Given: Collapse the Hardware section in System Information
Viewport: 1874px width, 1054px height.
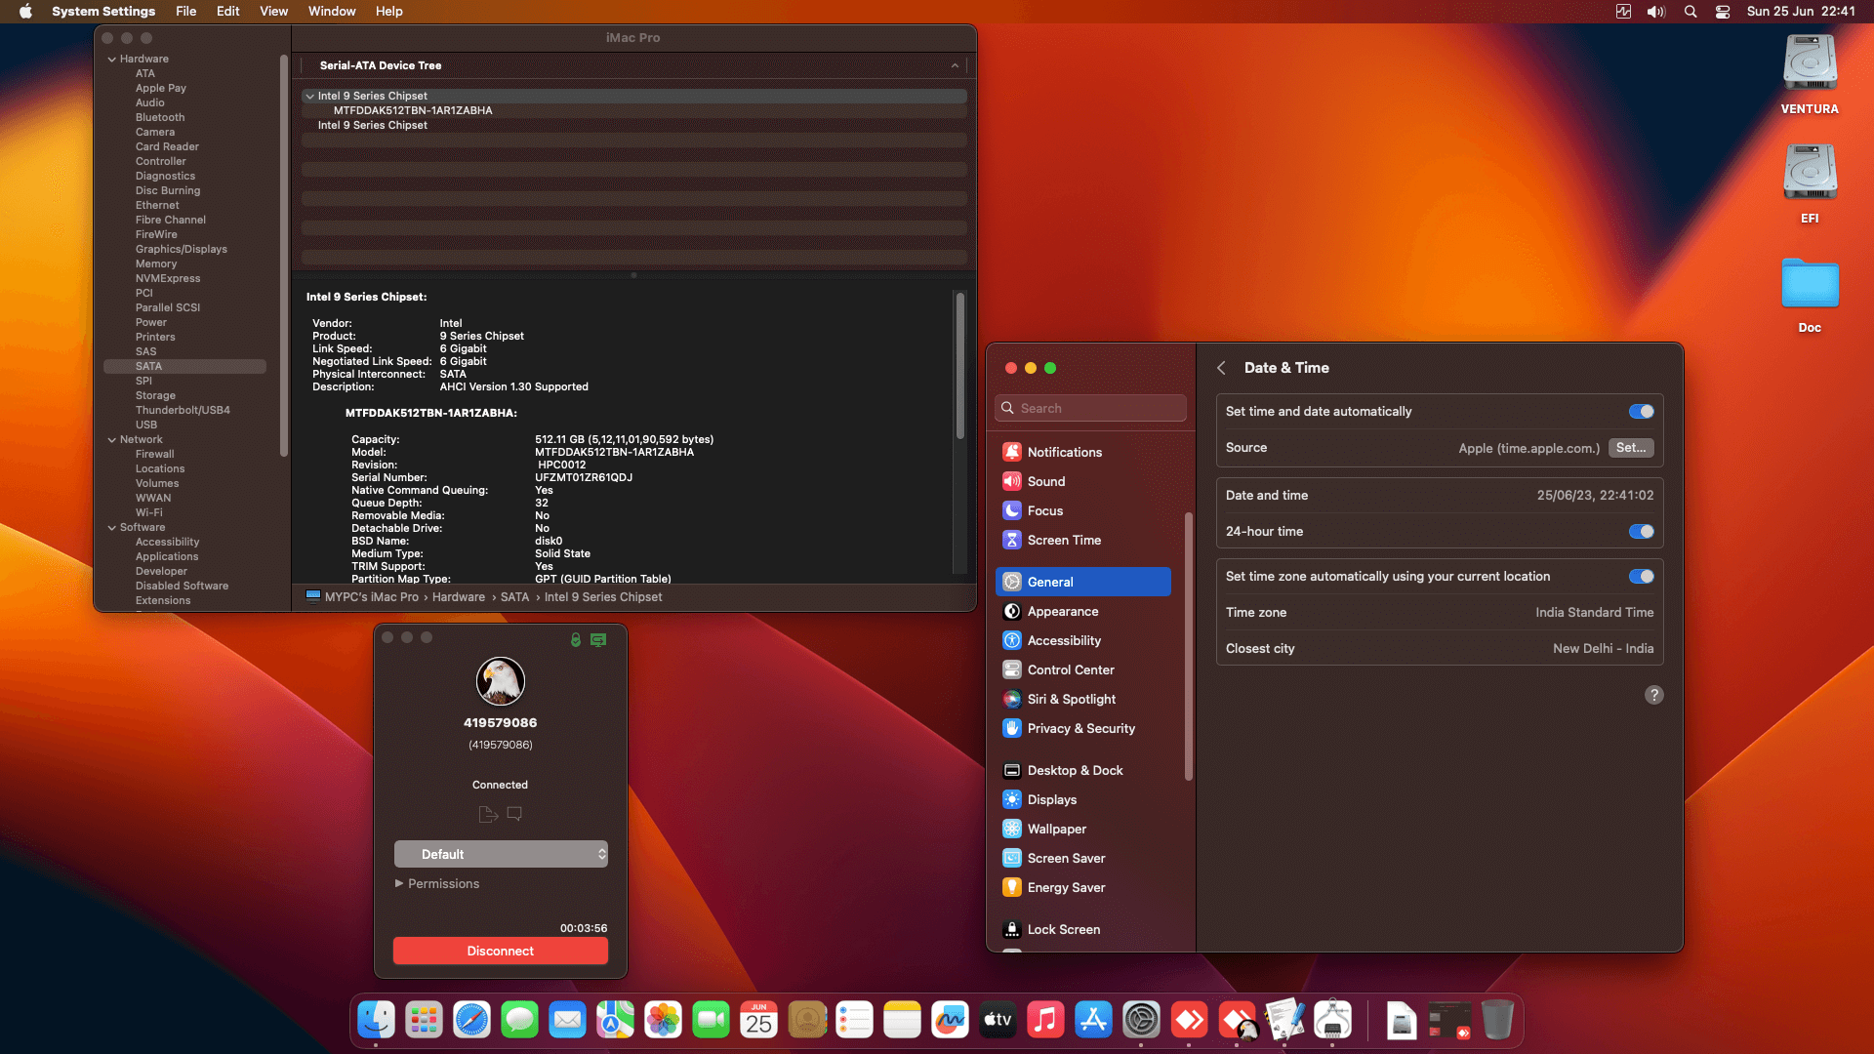Looking at the screenshot, I should point(112,60).
